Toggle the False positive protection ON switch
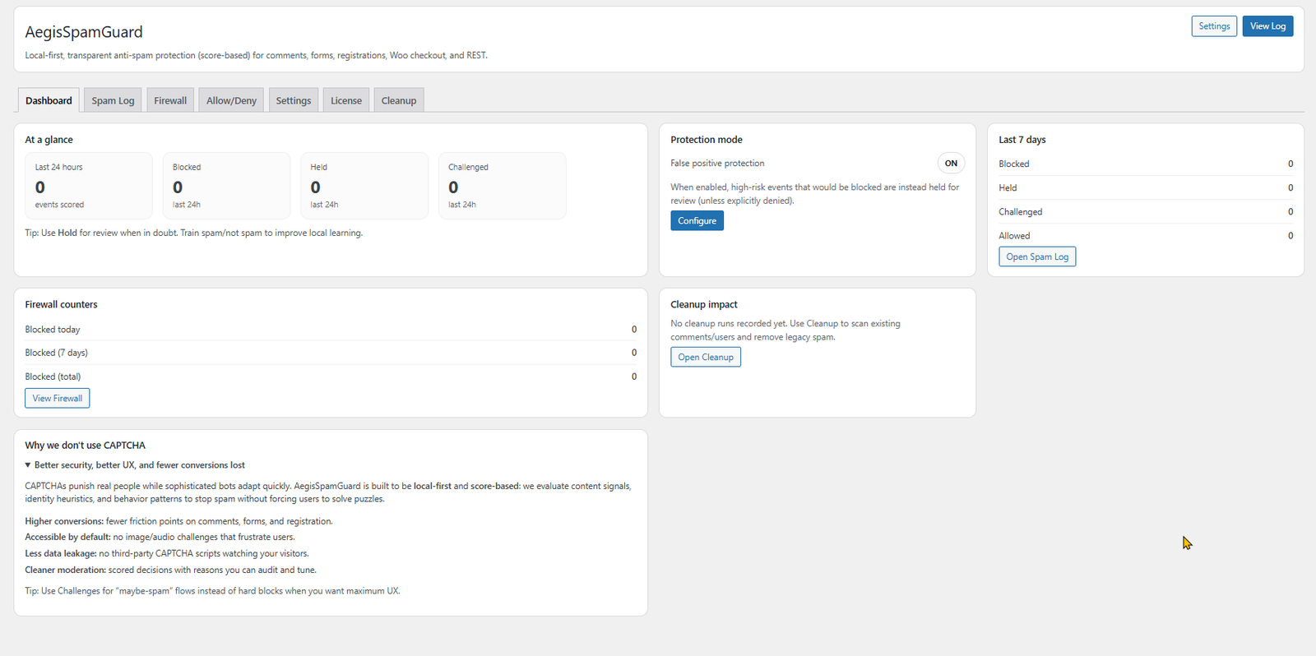Screen dimensions: 1316x656 951,164
